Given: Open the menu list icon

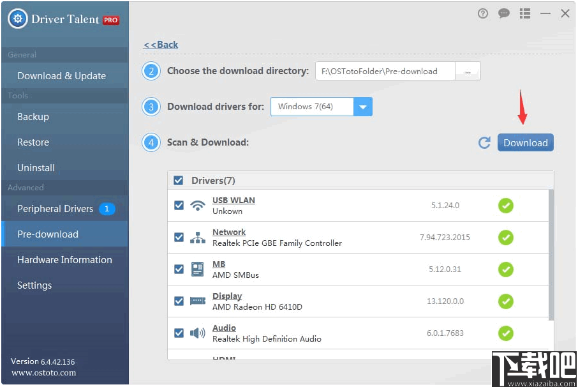Looking at the screenshot, I should 525,13.
